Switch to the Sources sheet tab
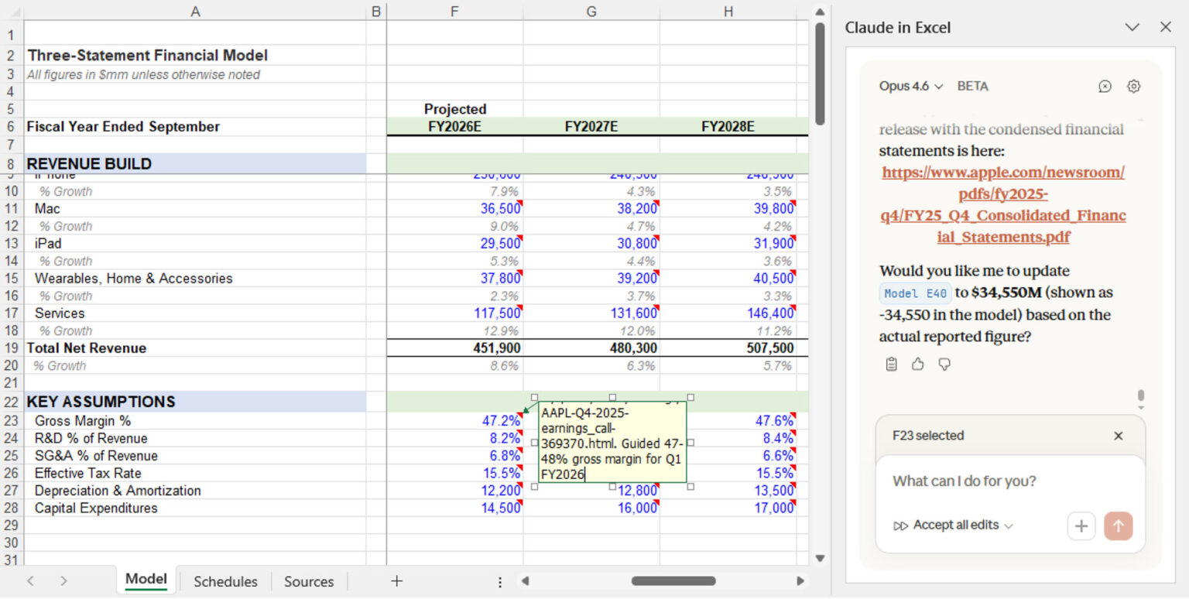 (309, 581)
